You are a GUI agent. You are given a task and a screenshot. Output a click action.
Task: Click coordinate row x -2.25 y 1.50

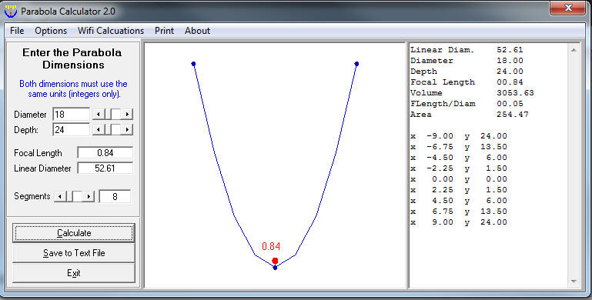pos(459,168)
